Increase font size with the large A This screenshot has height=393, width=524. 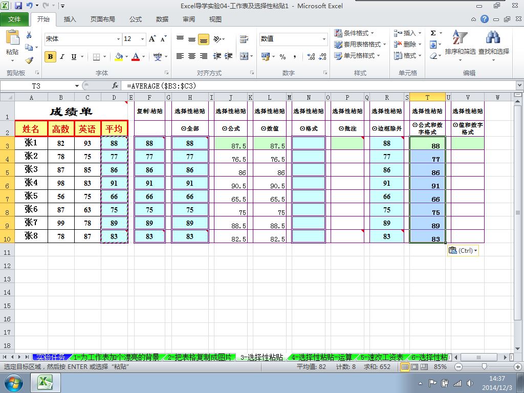(152, 39)
